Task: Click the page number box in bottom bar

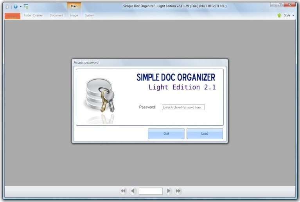Action: tap(151, 191)
